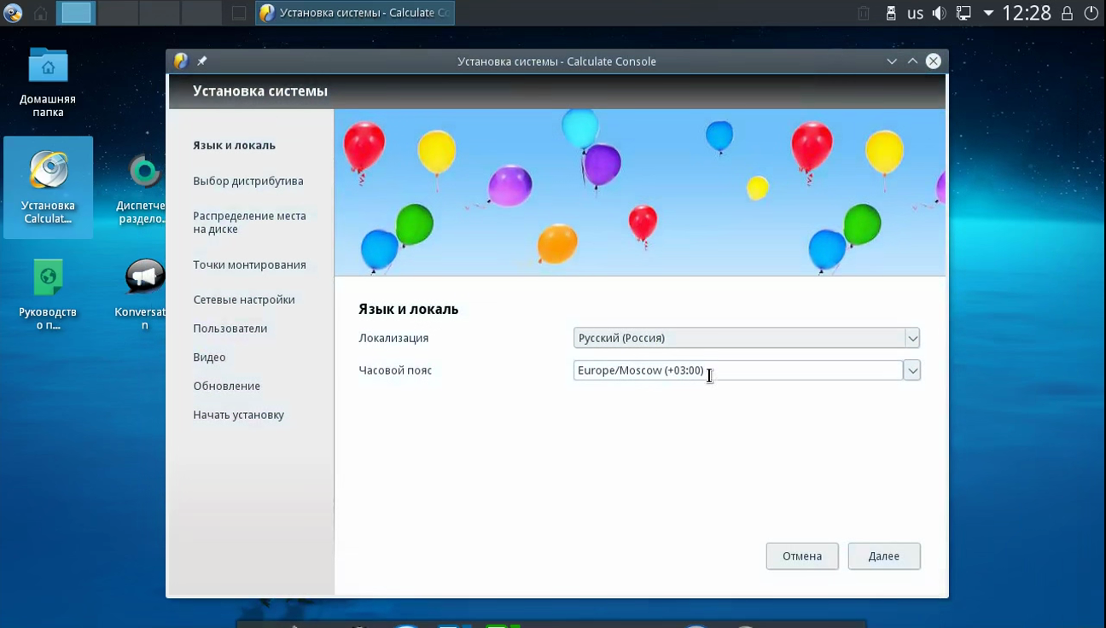Select Сетевые настройки in sidebar
The width and height of the screenshot is (1106, 628).
point(243,299)
